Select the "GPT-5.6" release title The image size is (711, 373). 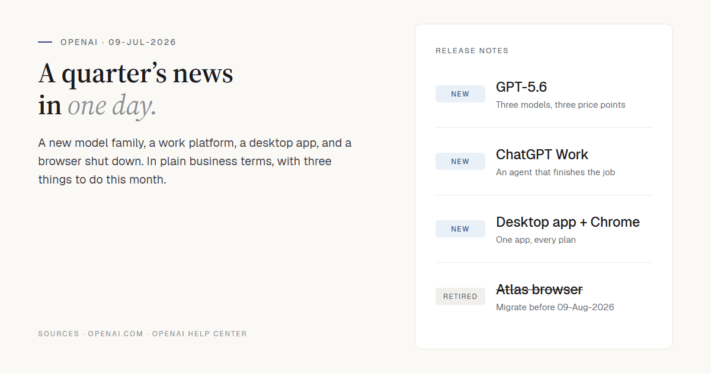521,87
